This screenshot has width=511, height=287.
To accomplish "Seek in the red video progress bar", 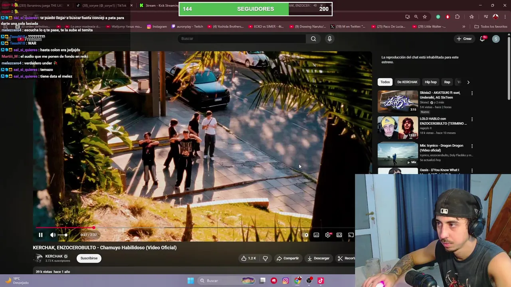I will pos(194,228).
